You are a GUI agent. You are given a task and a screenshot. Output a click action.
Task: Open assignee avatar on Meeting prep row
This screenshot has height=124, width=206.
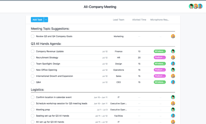pos(173,109)
